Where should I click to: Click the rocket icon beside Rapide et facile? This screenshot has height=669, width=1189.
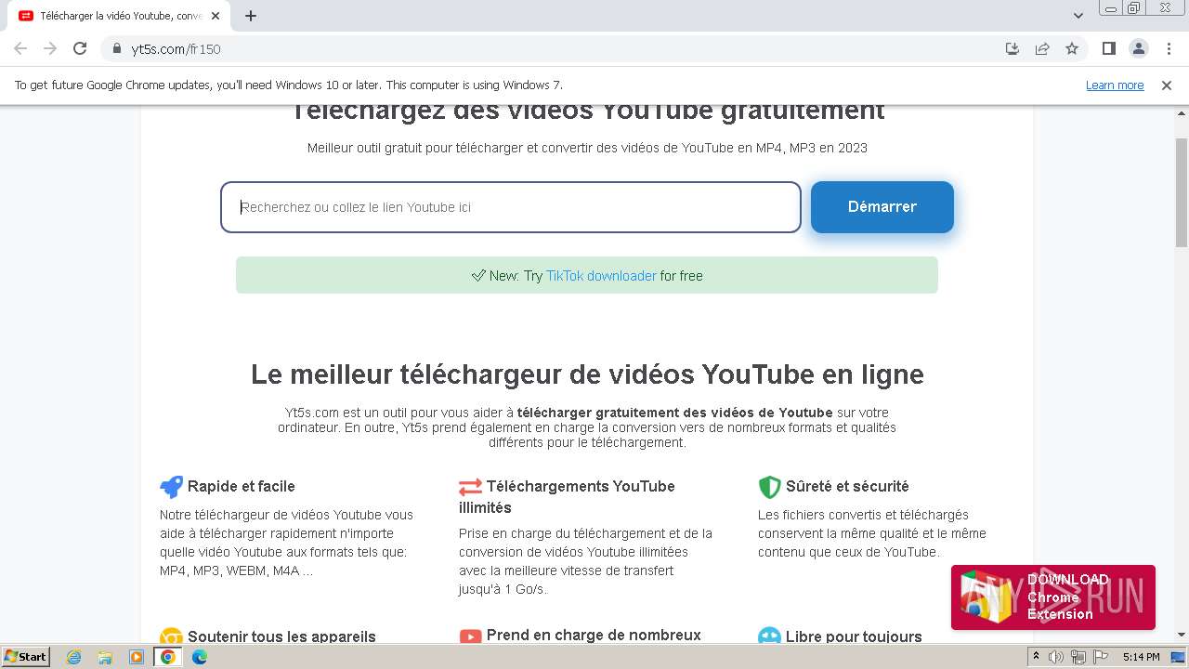[171, 487]
